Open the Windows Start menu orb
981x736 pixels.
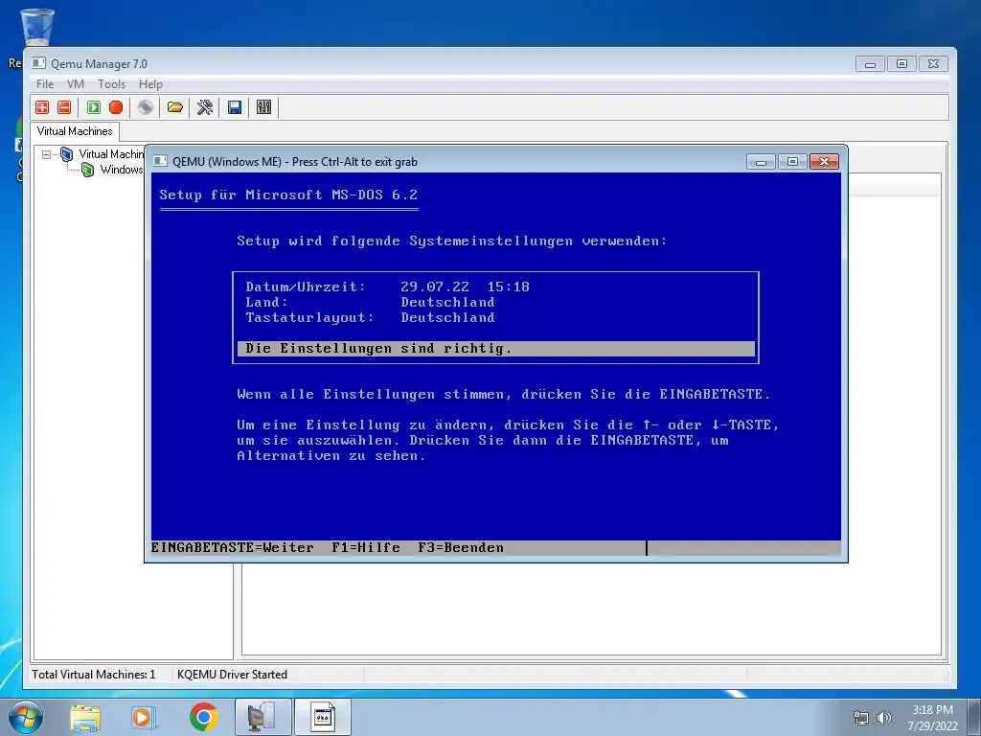click(26, 717)
